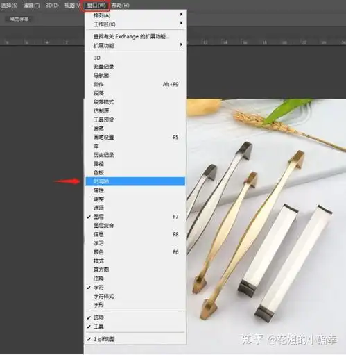346x355 pixels.
Task: Show the 段落样式 panel
Action: pyautogui.click(x=135, y=102)
